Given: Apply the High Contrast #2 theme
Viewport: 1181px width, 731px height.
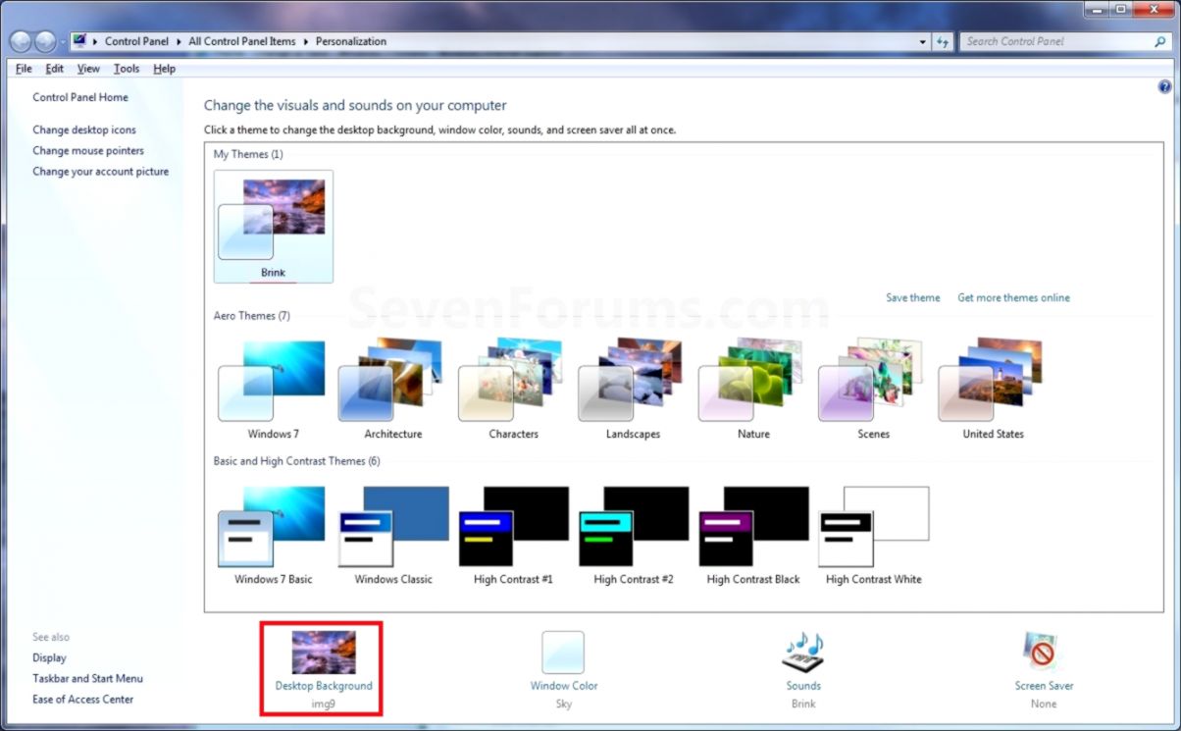Looking at the screenshot, I should tap(633, 535).
